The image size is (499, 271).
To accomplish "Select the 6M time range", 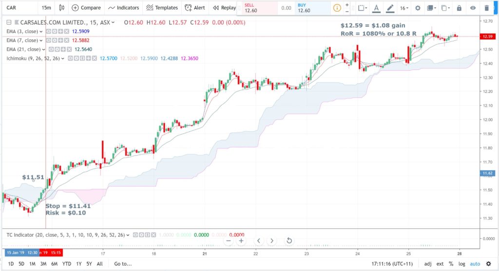I will (x=55, y=264).
